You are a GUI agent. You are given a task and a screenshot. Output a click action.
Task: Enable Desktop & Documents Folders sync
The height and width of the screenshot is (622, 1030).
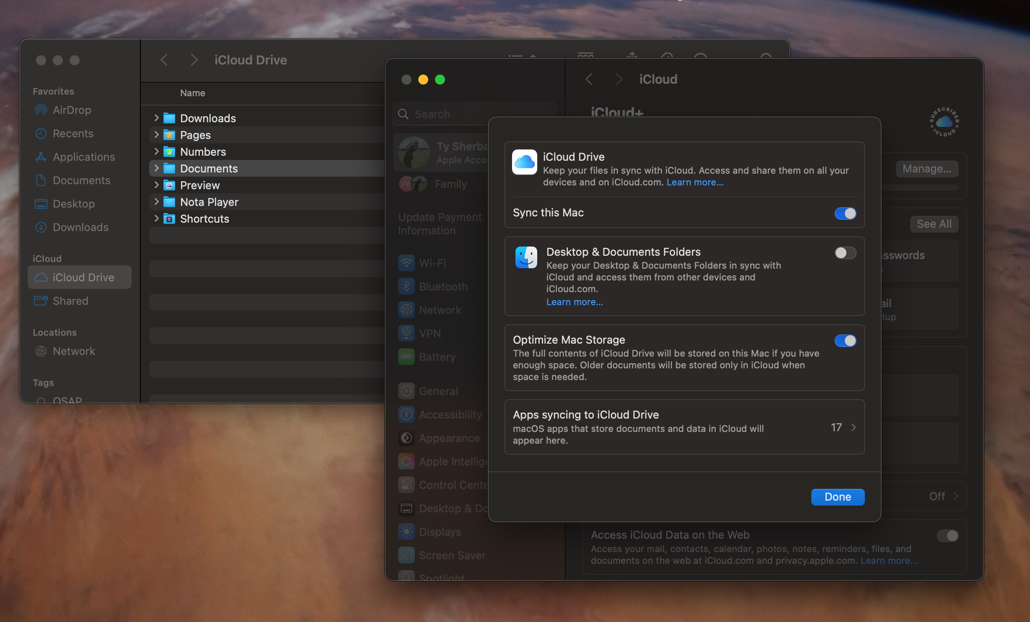click(845, 253)
